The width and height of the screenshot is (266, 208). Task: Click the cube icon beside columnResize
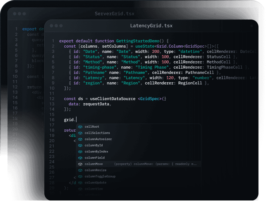point(80,170)
